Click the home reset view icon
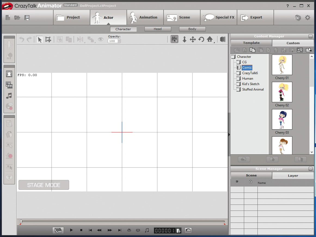 [210, 39]
